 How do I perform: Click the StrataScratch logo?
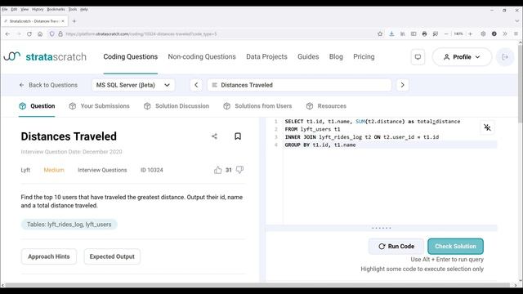[x=45, y=56]
